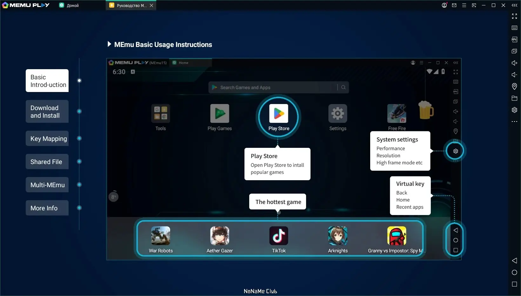This screenshot has width=521, height=296.
Task: Tap the Android Back triangle in the outer sidebar
Action: (514, 260)
